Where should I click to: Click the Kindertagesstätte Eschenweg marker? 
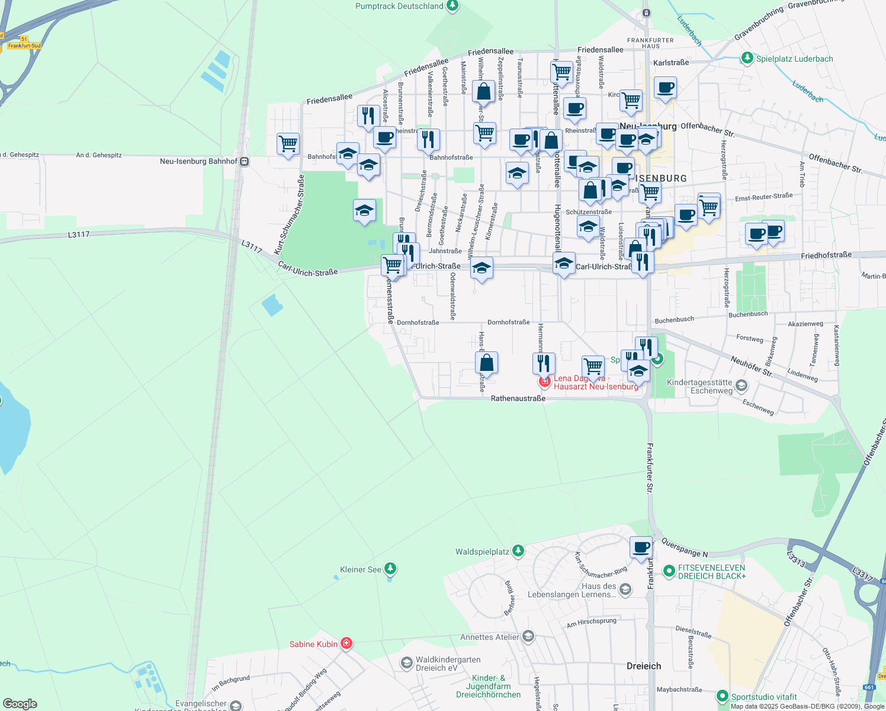740,384
